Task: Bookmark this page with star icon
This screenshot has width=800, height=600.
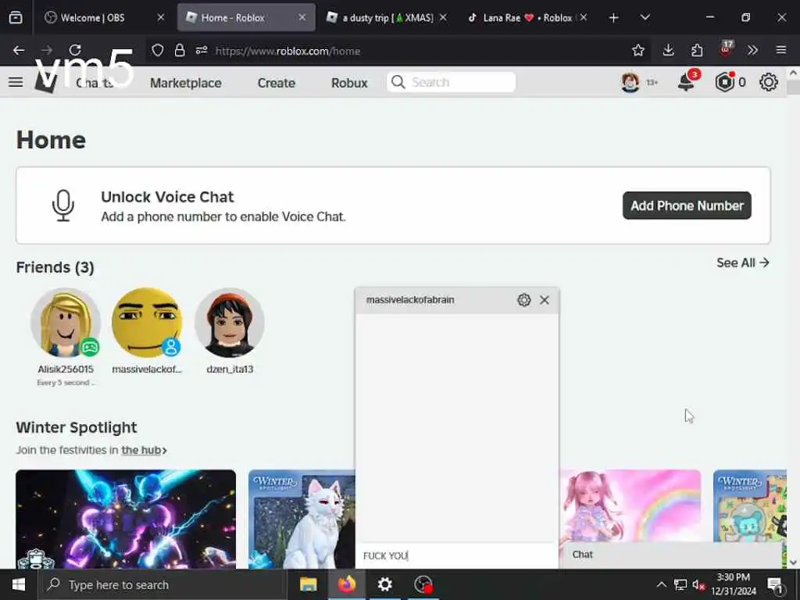Action: (x=637, y=50)
